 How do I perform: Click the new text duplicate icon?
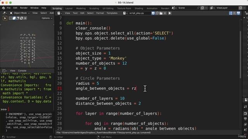[x=157, y=13]
